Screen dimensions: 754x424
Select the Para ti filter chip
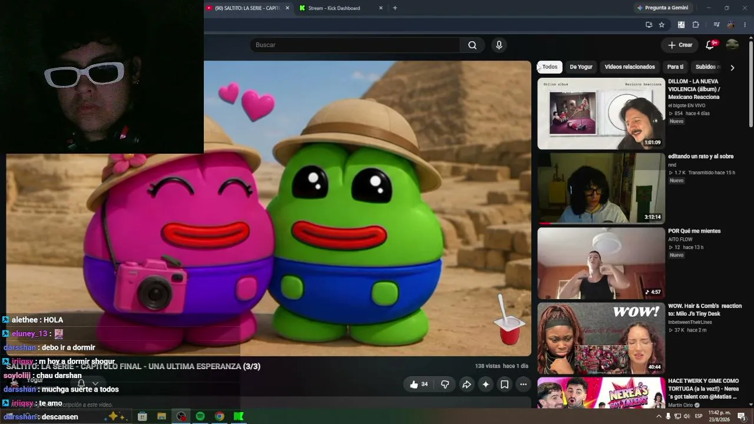coord(675,67)
